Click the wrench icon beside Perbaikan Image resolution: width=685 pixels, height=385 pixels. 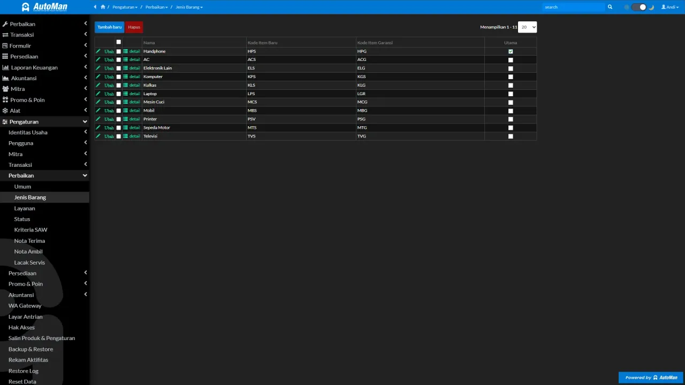click(5, 24)
